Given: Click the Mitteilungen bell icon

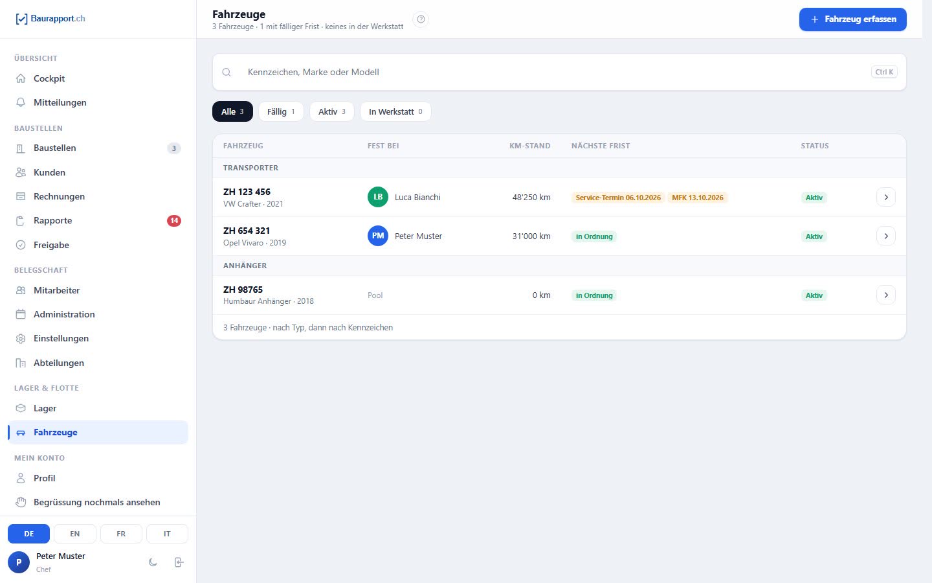Looking at the screenshot, I should 21,102.
